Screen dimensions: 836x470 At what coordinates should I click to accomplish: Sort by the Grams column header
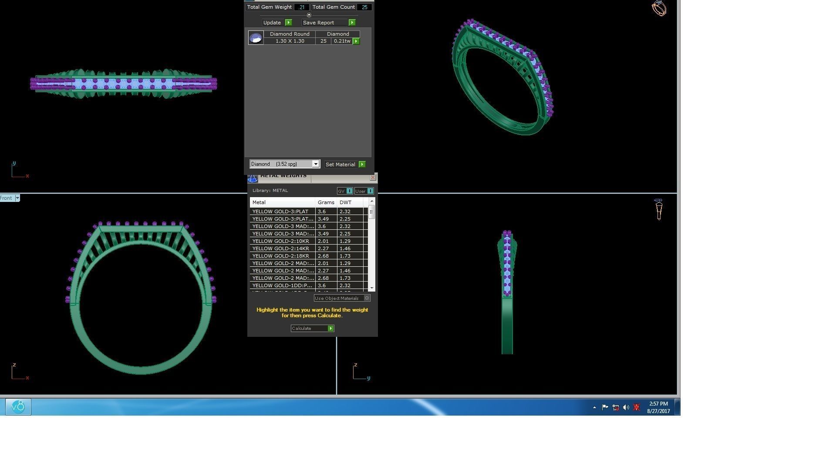click(326, 202)
